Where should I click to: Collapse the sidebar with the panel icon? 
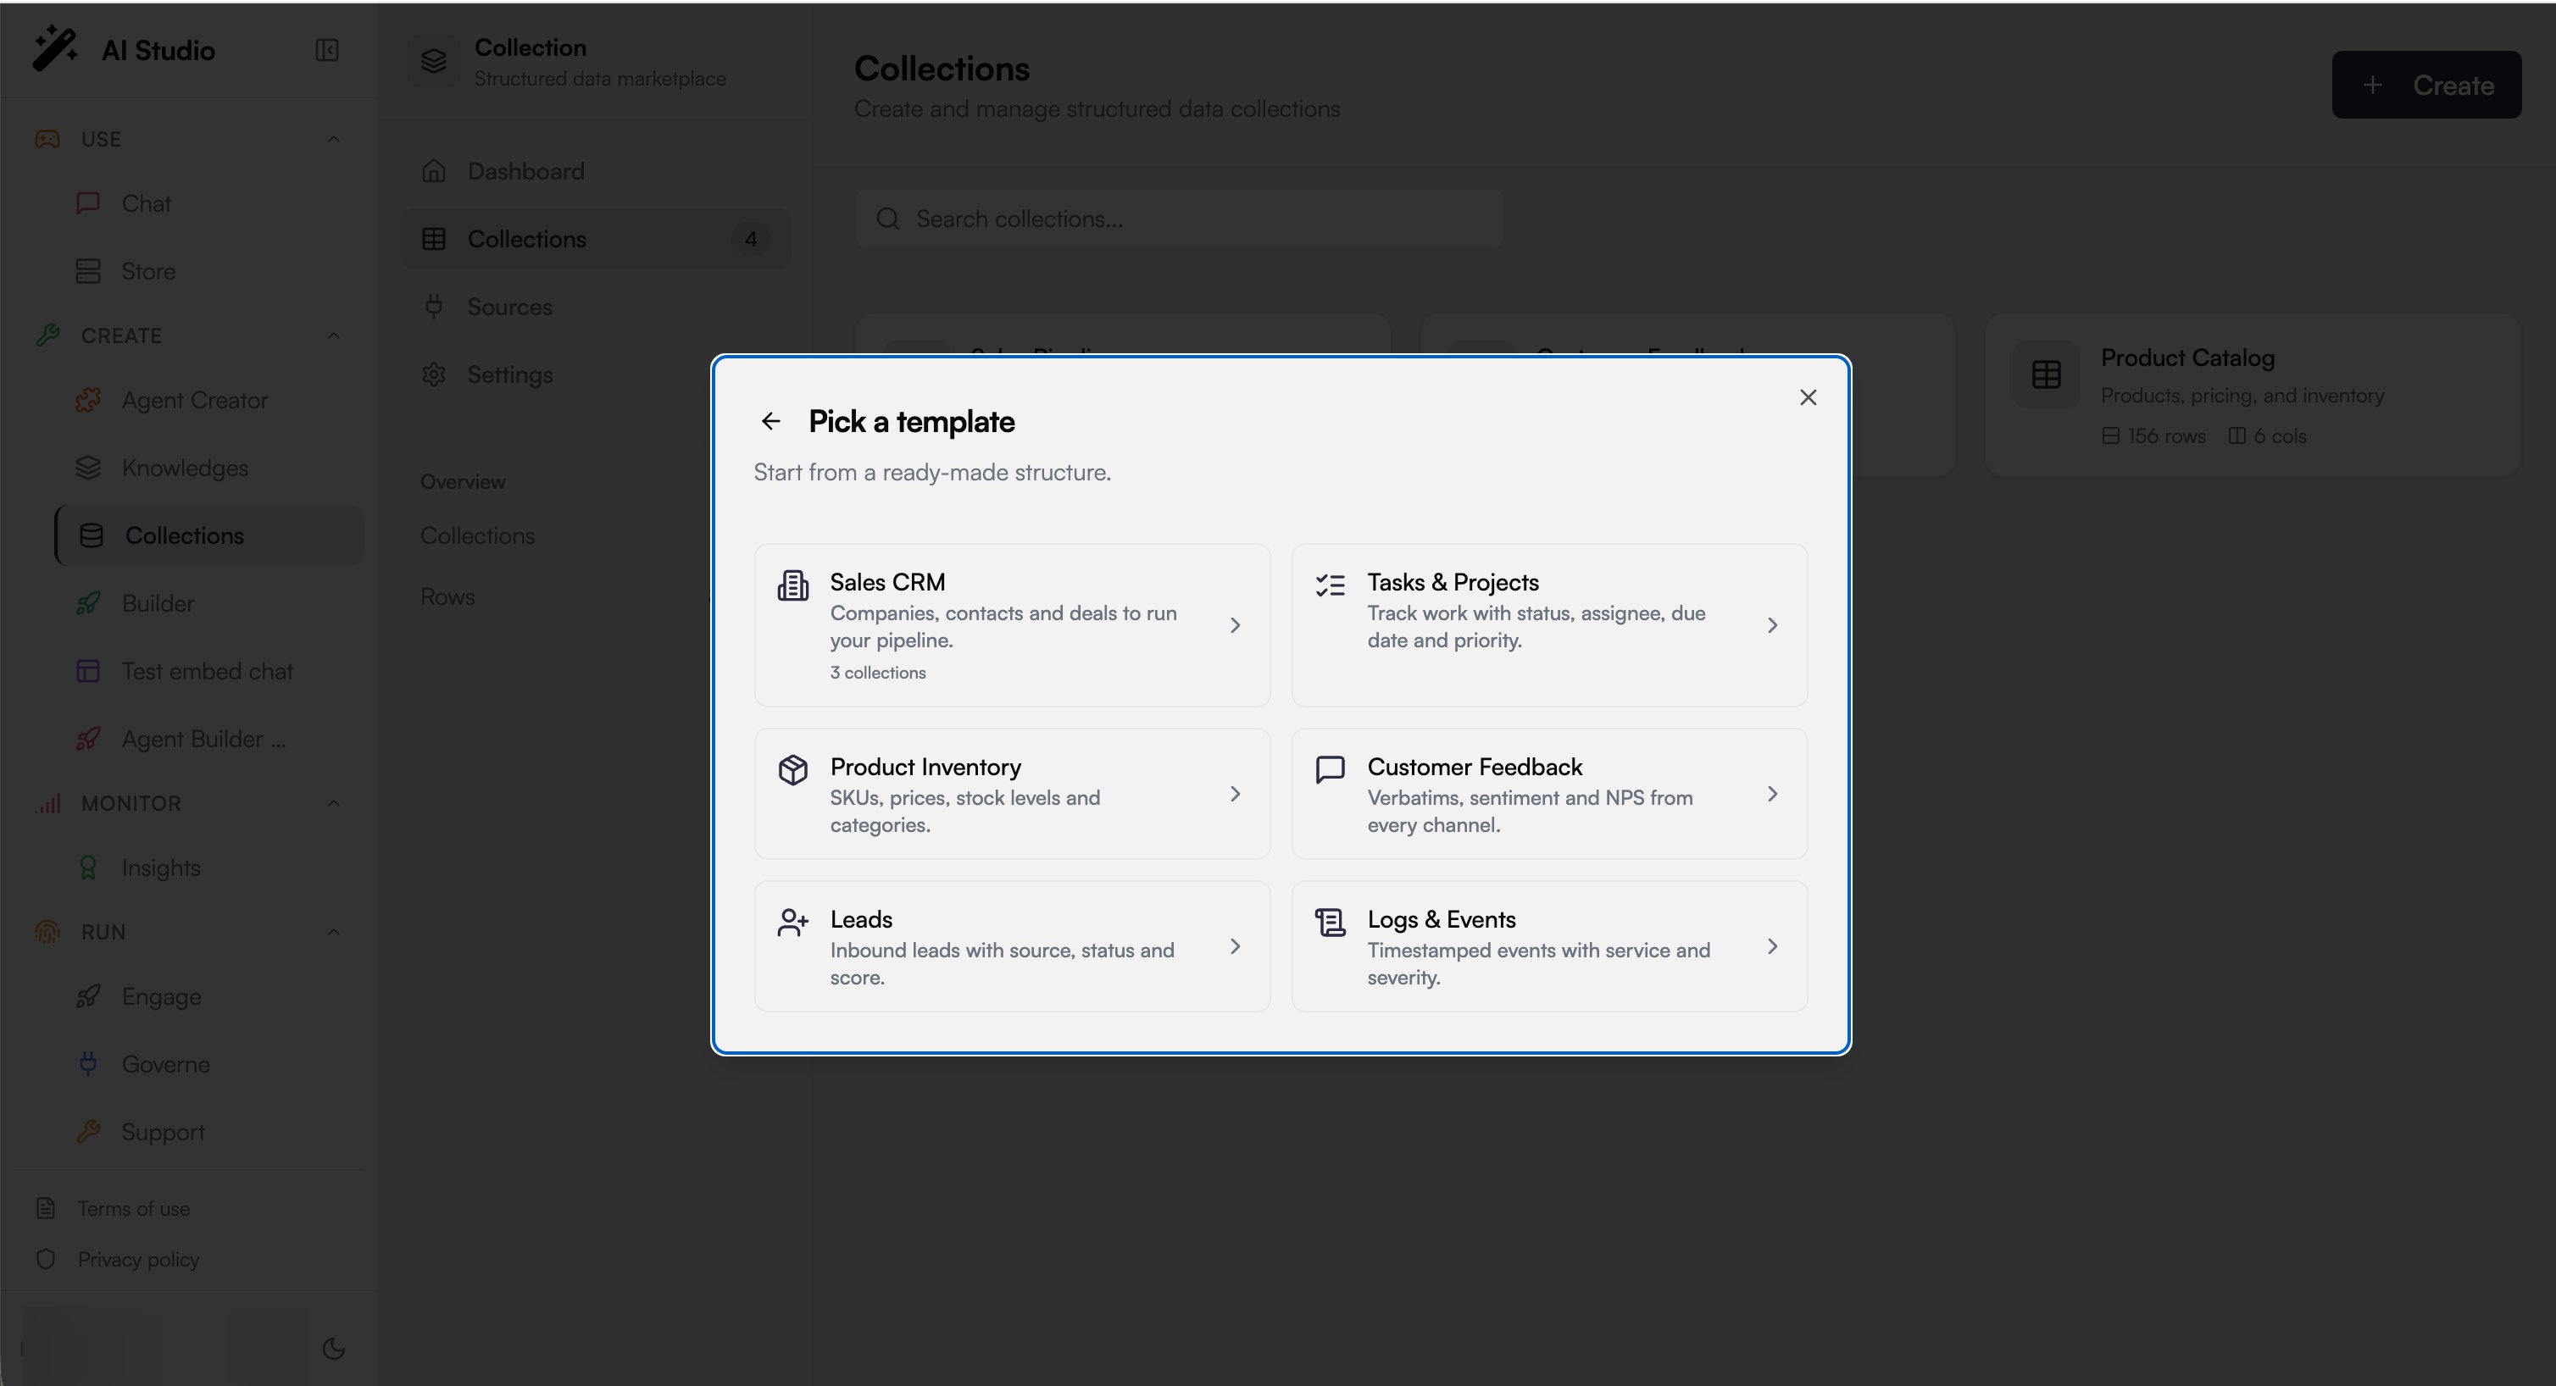point(326,51)
